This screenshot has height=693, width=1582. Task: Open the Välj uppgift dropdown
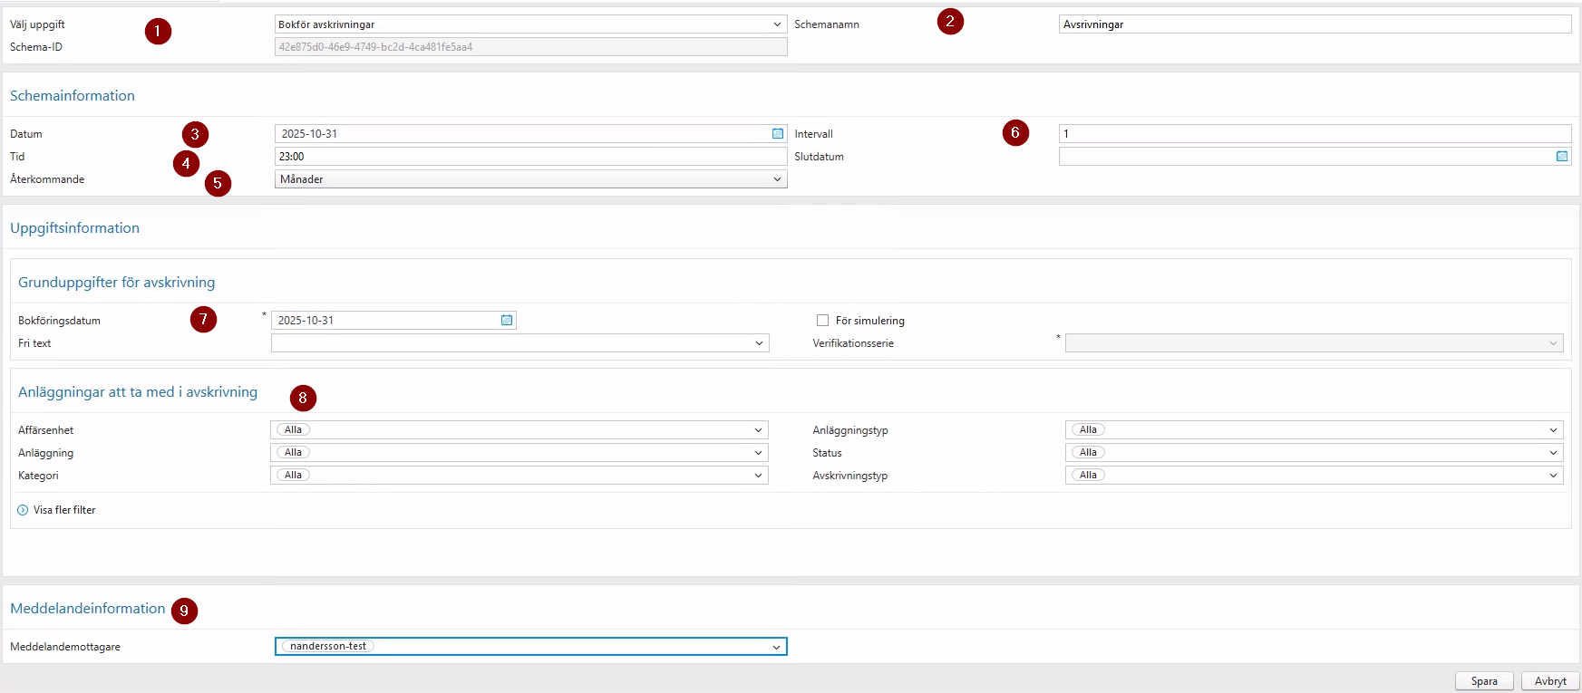(x=777, y=24)
